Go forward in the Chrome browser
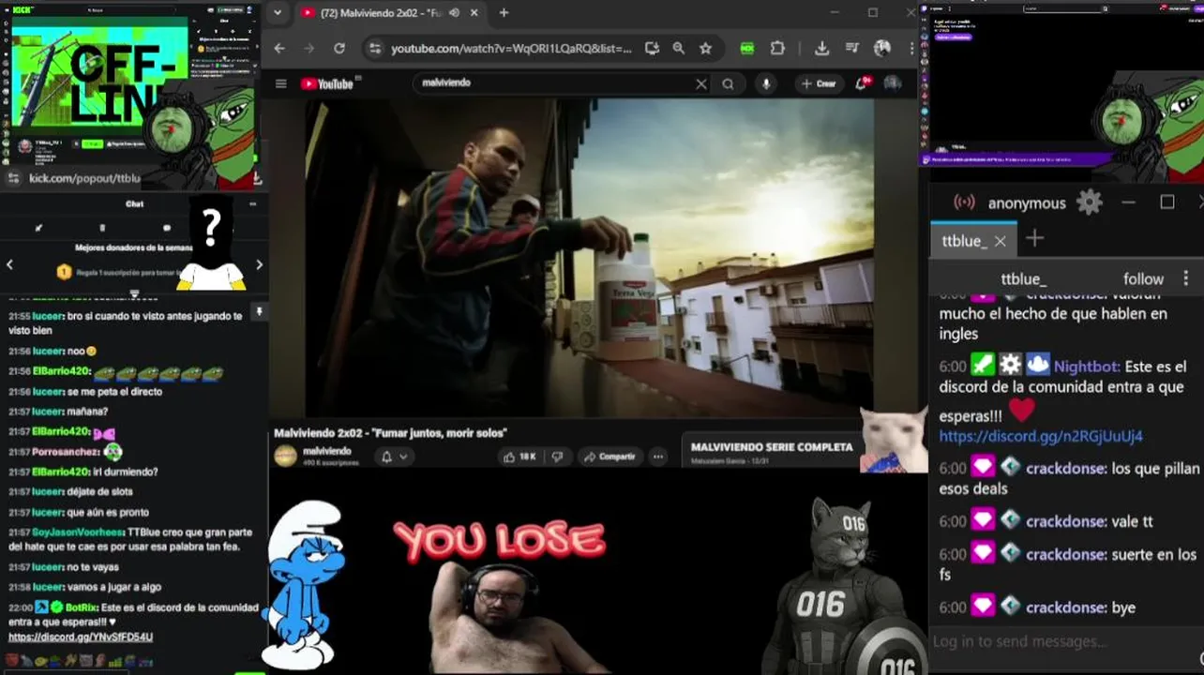This screenshot has width=1204, height=675. click(309, 49)
